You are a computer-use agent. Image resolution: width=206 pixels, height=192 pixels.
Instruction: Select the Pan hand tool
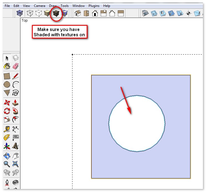pyautogui.click(x=16, y=156)
